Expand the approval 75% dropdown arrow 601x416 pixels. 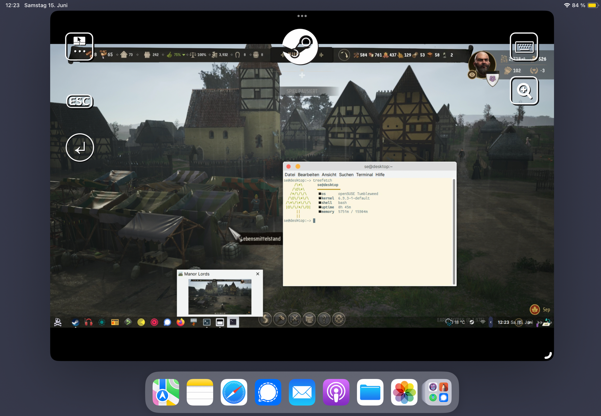[184, 55]
